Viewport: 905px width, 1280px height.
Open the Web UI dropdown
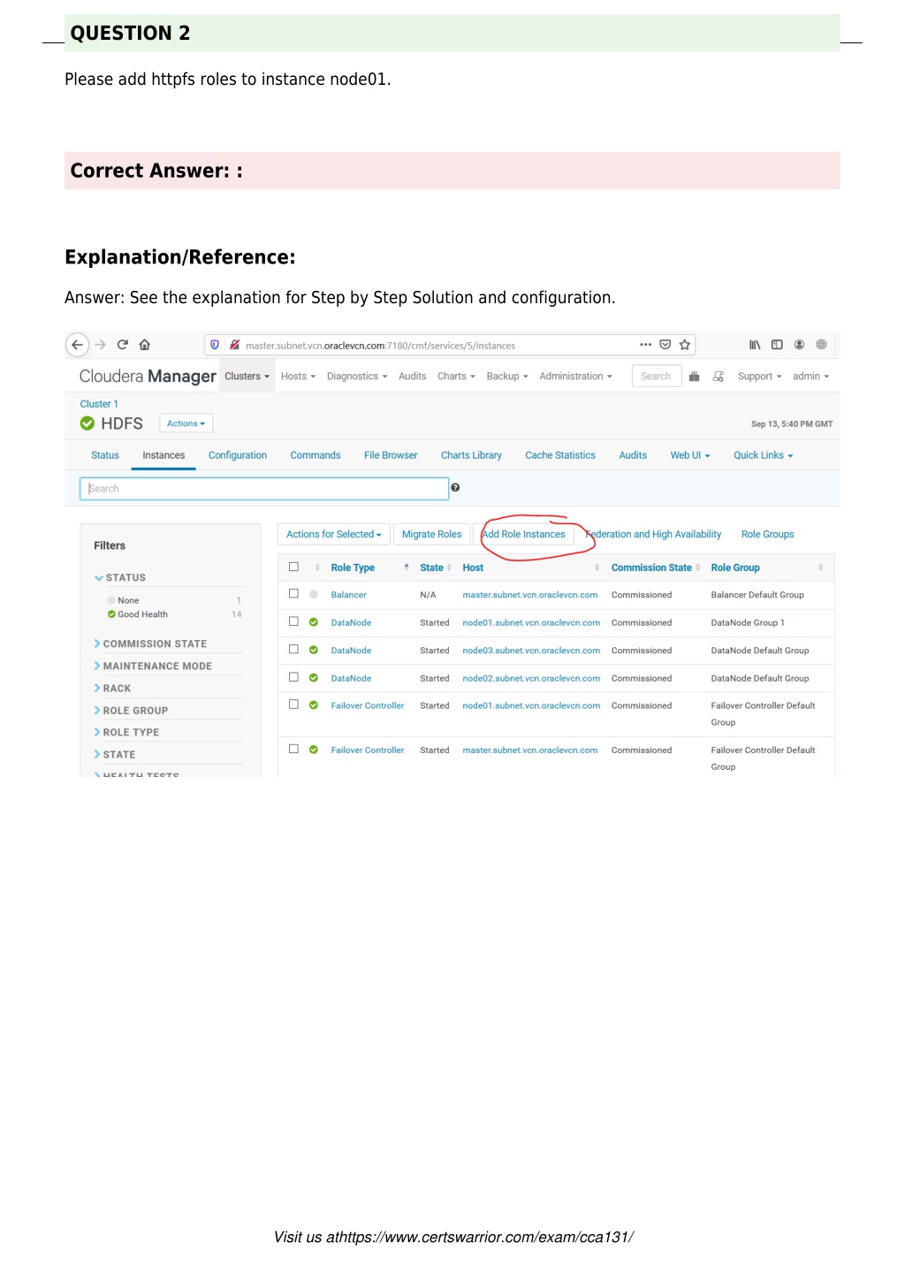pos(689,455)
